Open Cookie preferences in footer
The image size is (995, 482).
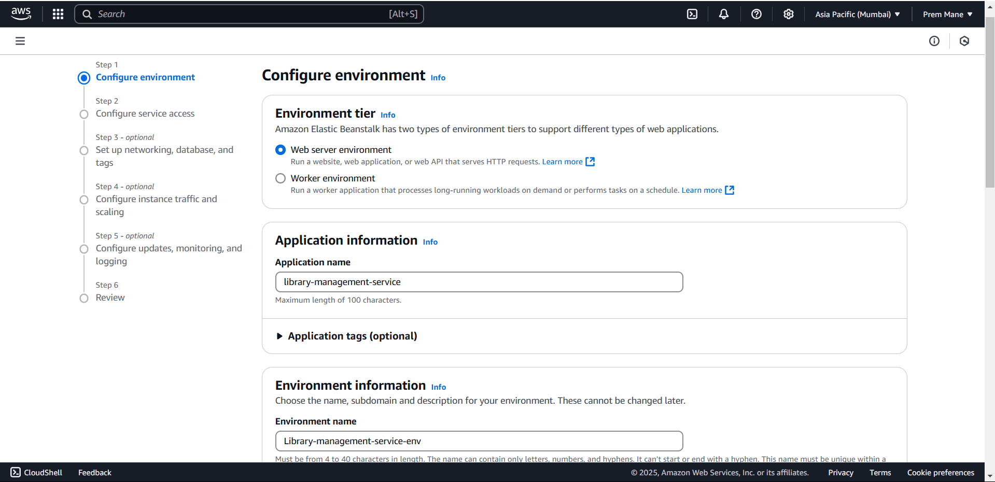(x=941, y=472)
